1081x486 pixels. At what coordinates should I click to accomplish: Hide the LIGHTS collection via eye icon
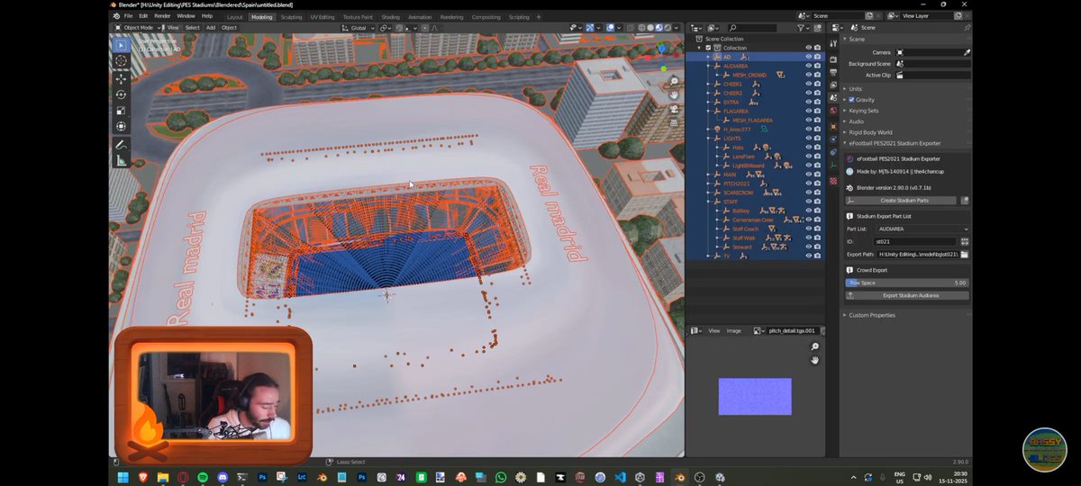[x=808, y=139]
